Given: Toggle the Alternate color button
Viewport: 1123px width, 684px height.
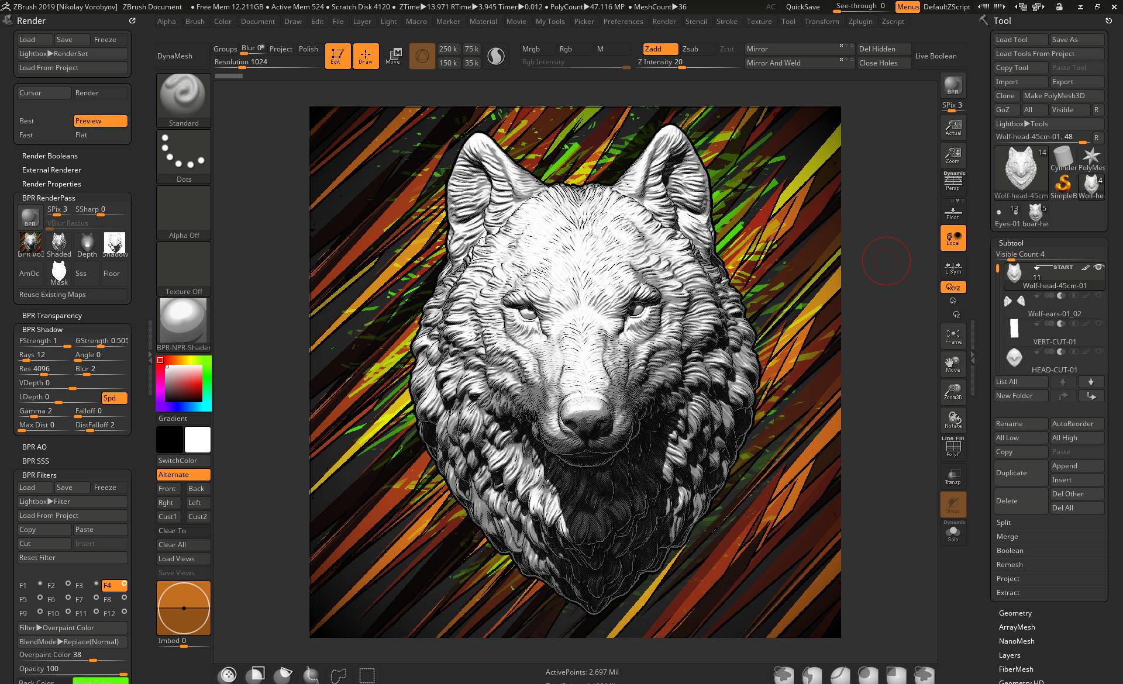Looking at the screenshot, I should (x=184, y=475).
